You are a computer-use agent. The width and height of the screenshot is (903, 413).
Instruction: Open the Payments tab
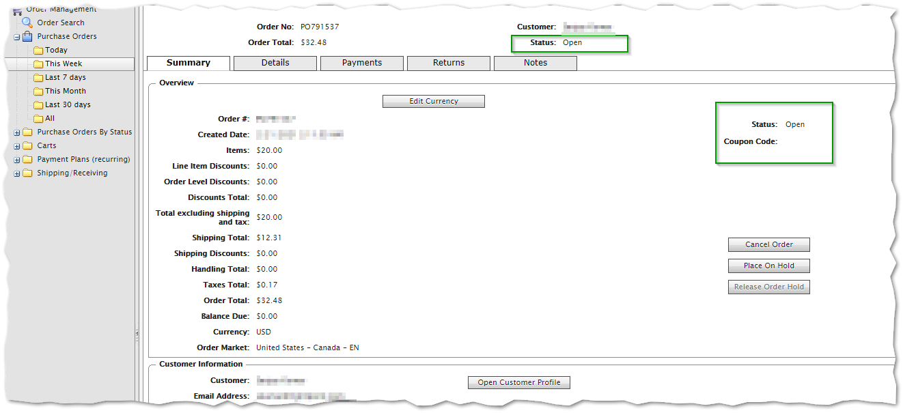click(x=362, y=63)
